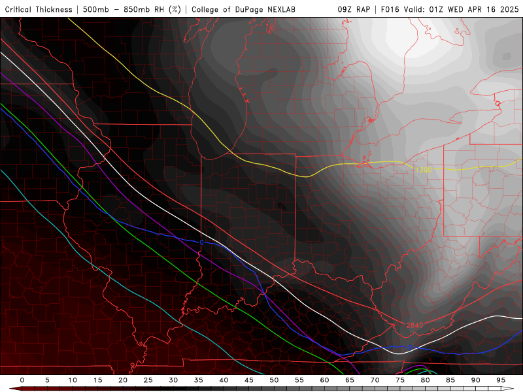The width and height of the screenshot is (523, 392).
Task: Click the colorbar scale label "0"
Action: point(22,380)
